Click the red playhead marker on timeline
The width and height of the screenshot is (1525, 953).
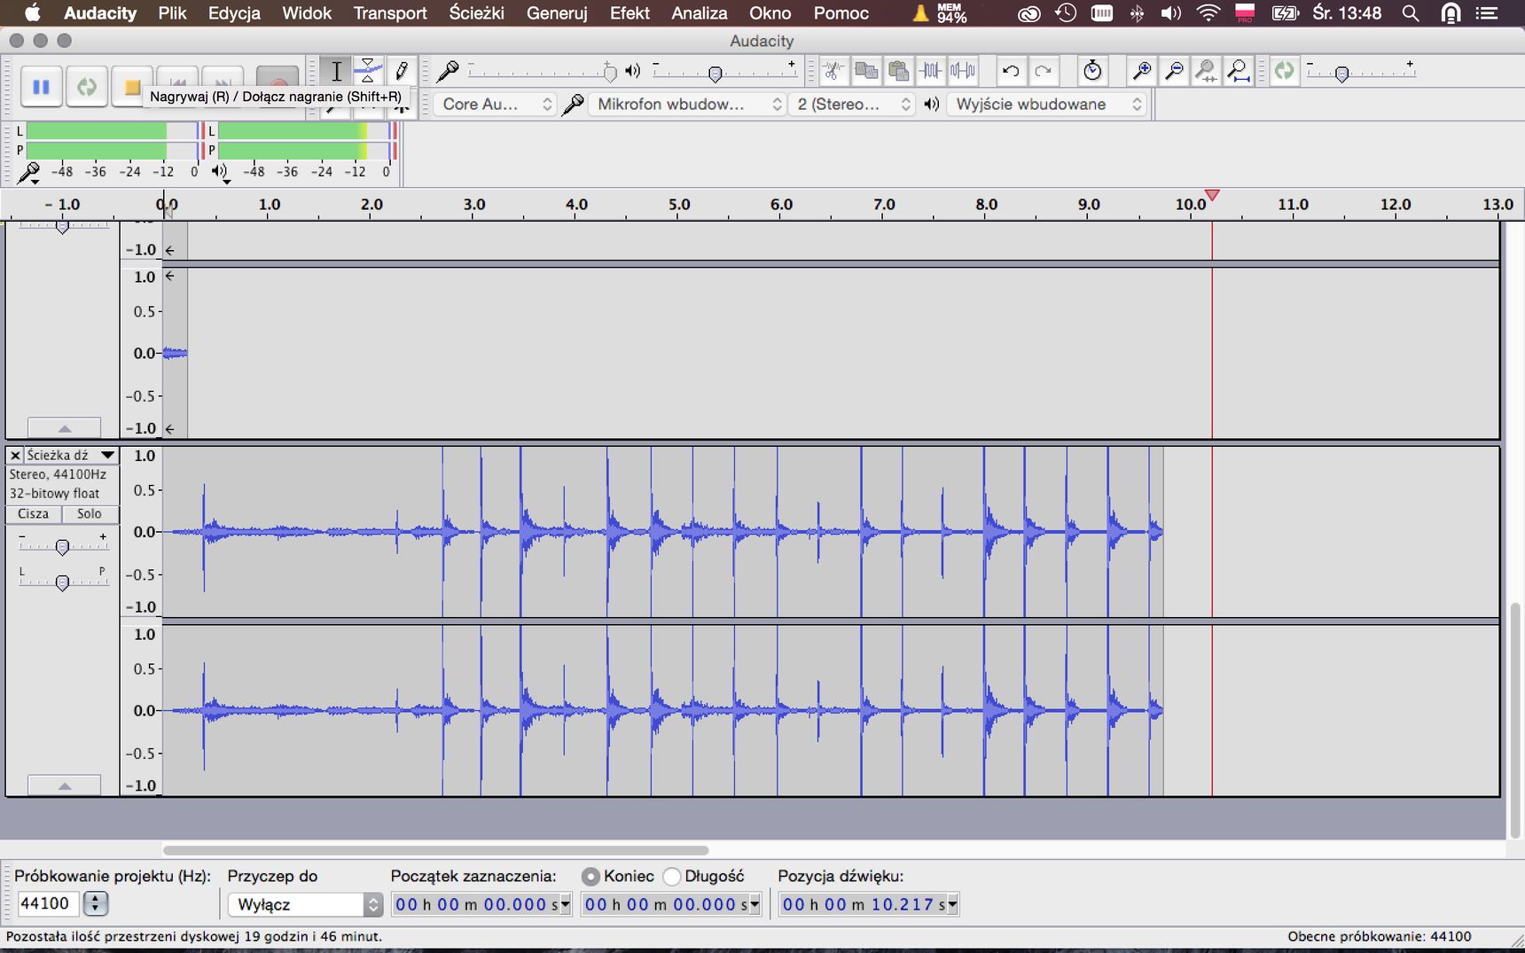click(x=1212, y=195)
